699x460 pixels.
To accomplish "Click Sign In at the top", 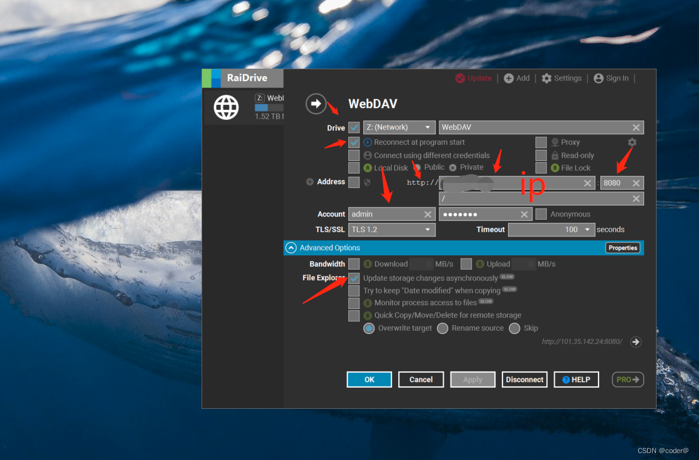I will (x=611, y=78).
